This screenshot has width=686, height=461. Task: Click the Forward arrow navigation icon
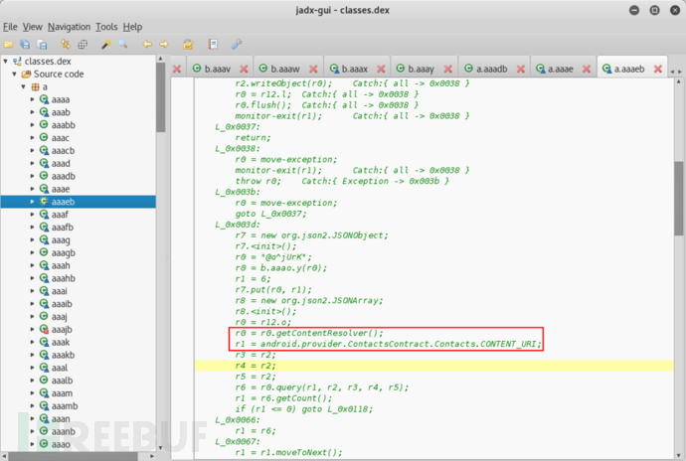pos(163,45)
